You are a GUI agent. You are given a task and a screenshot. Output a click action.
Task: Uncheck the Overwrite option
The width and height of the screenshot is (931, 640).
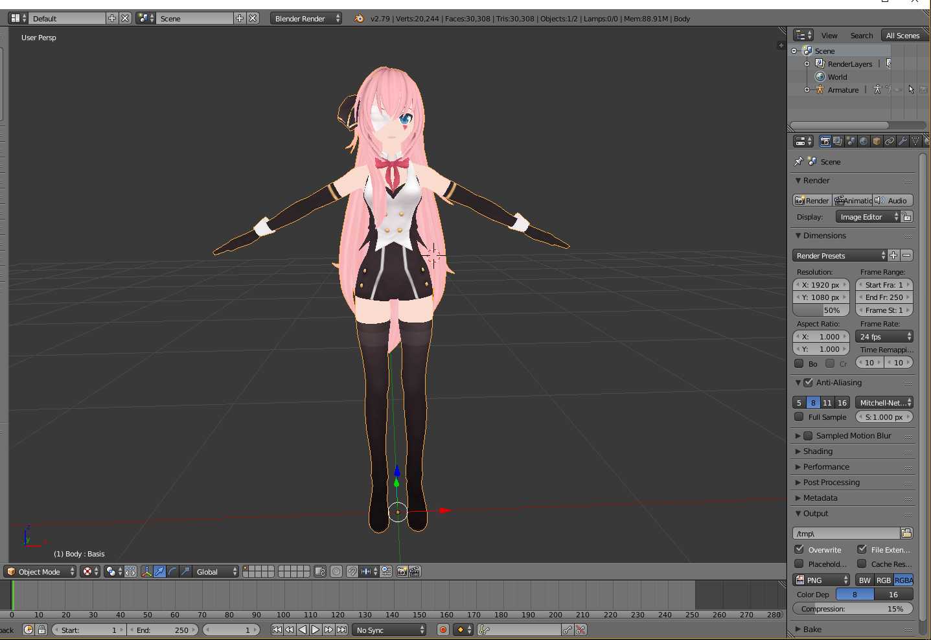coord(799,549)
